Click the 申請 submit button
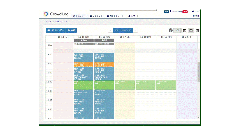The image size is (239, 134). [x=71, y=30]
